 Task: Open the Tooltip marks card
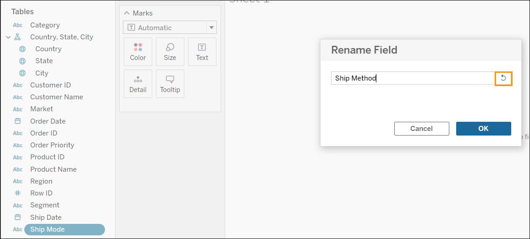170,84
